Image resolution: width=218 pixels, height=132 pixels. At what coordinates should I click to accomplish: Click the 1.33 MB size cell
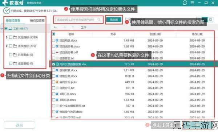[x=129, y=100]
